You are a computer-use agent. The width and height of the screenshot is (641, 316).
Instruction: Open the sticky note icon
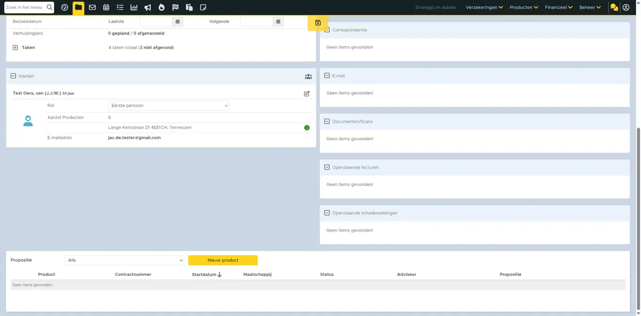[203, 7]
